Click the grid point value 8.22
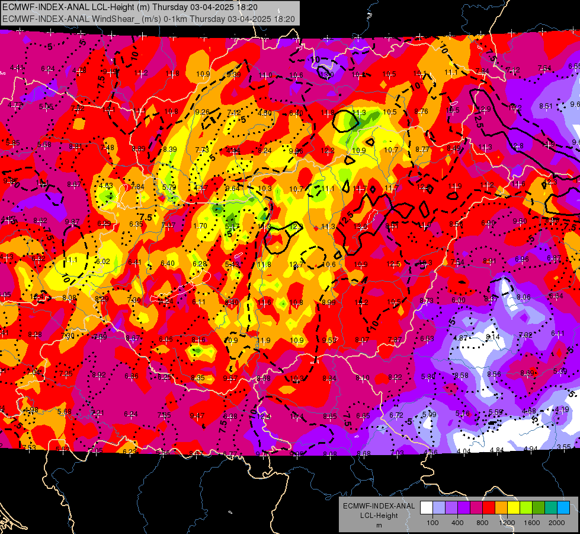This screenshot has height=534, width=580. pos(395,377)
